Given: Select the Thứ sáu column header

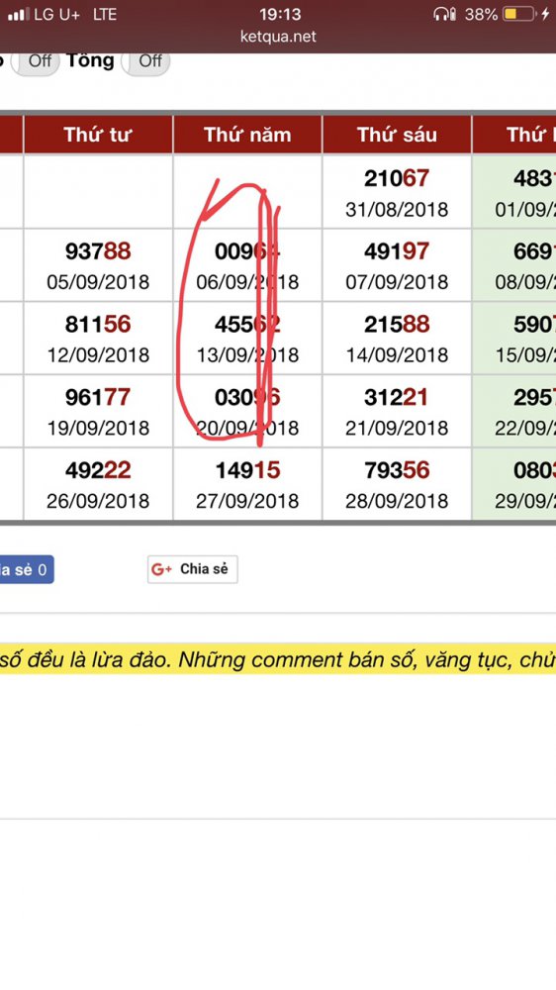Looking at the screenshot, I should click(x=397, y=135).
